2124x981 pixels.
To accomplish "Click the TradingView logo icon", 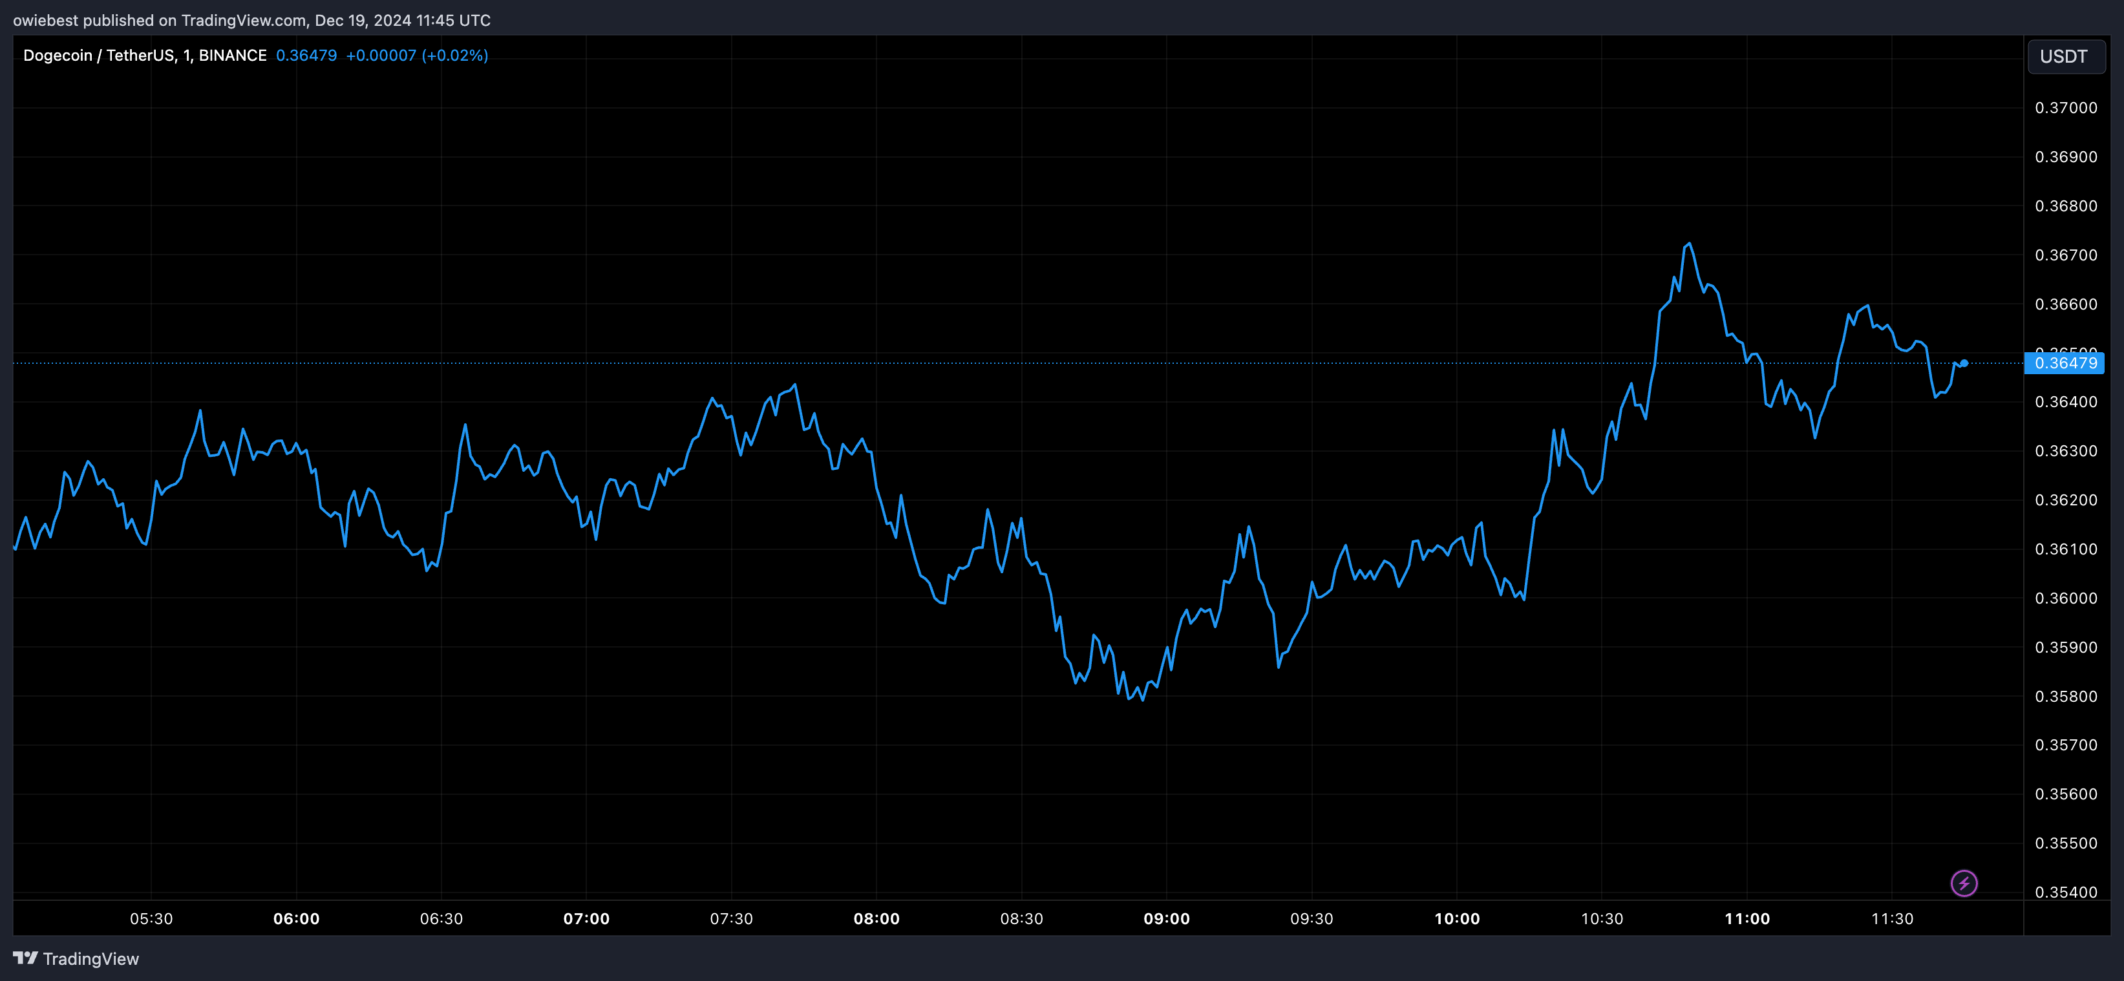I will [26, 958].
